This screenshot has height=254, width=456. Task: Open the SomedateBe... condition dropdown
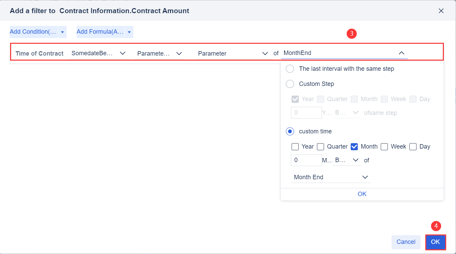coord(123,53)
